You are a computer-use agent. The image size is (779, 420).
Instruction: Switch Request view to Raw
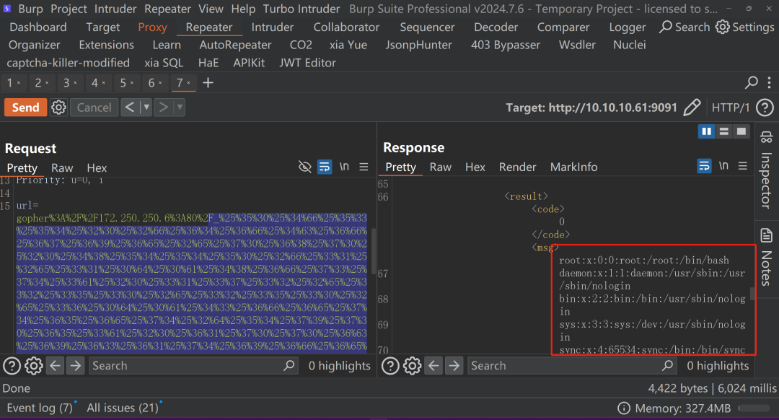point(62,168)
